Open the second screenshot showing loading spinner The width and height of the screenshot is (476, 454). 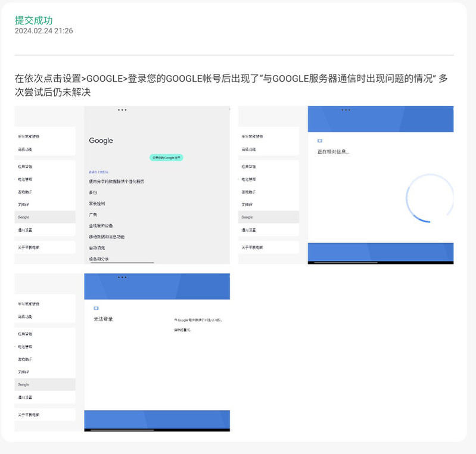[x=346, y=185]
